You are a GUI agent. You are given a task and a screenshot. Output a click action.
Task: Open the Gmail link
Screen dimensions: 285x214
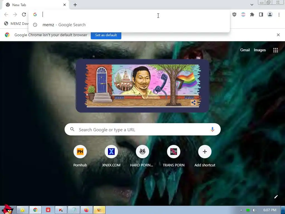[x=245, y=50]
